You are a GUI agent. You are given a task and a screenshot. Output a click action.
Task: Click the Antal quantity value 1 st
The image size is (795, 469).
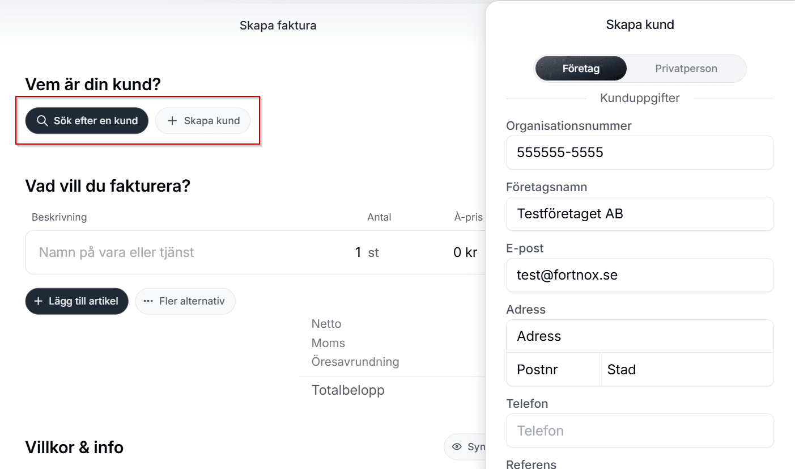click(x=367, y=252)
